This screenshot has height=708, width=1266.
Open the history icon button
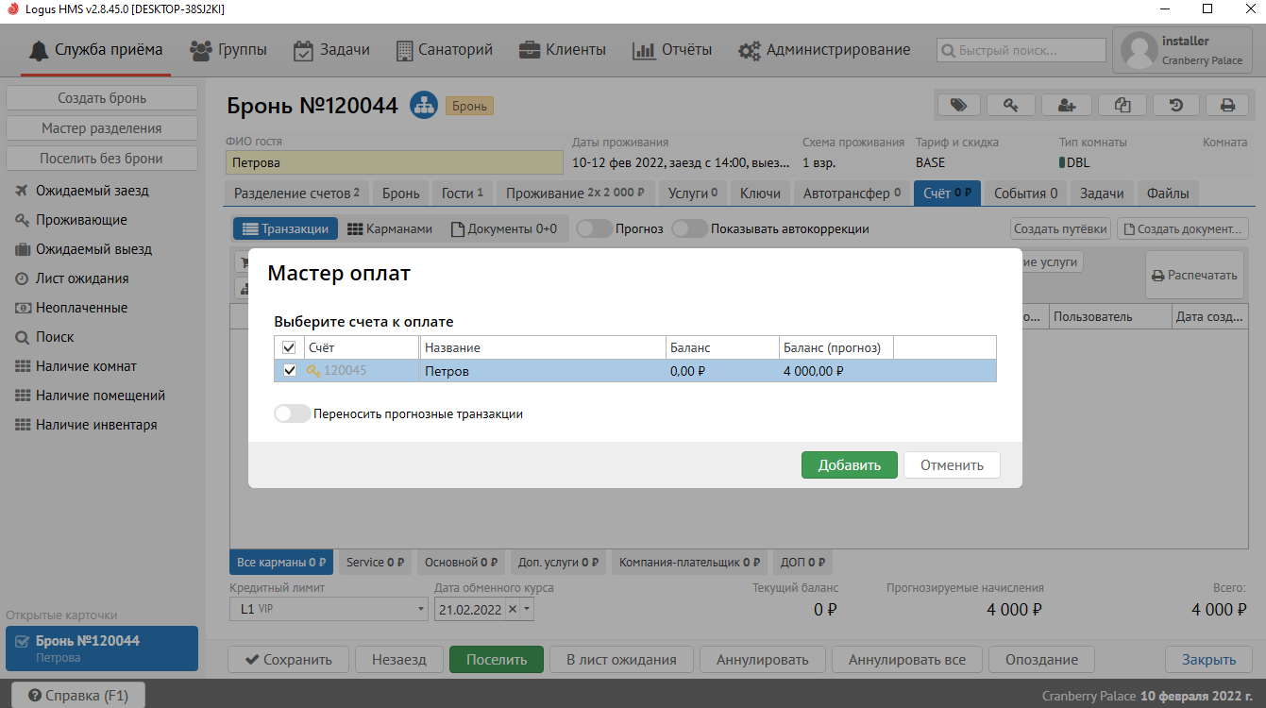click(x=1176, y=105)
